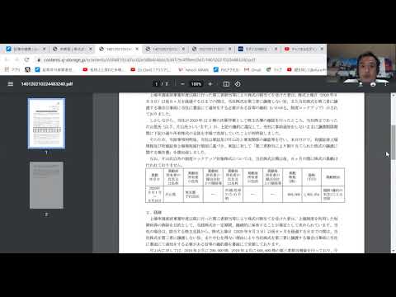Close the active PDF browser tab
This screenshot has height=297, width=396.
click(137, 49)
